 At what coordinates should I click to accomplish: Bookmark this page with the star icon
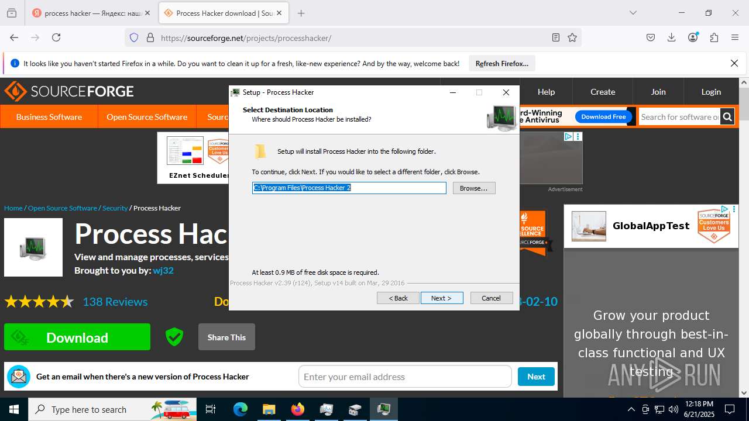coord(572,37)
